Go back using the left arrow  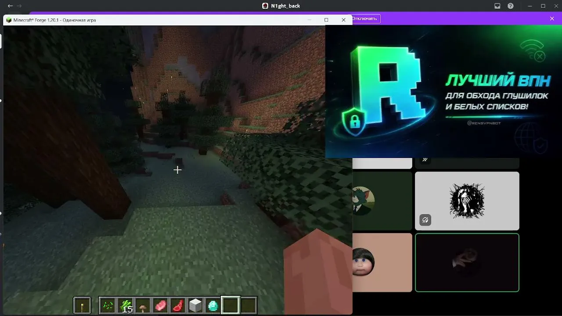(x=10, y=6)
